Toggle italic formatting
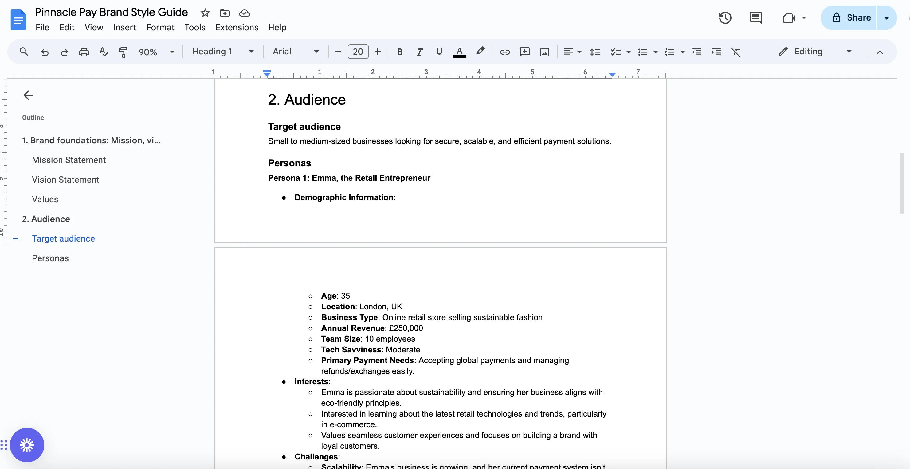Image resolution: width=910 pixels, height=469 pixels. (419, 52)
